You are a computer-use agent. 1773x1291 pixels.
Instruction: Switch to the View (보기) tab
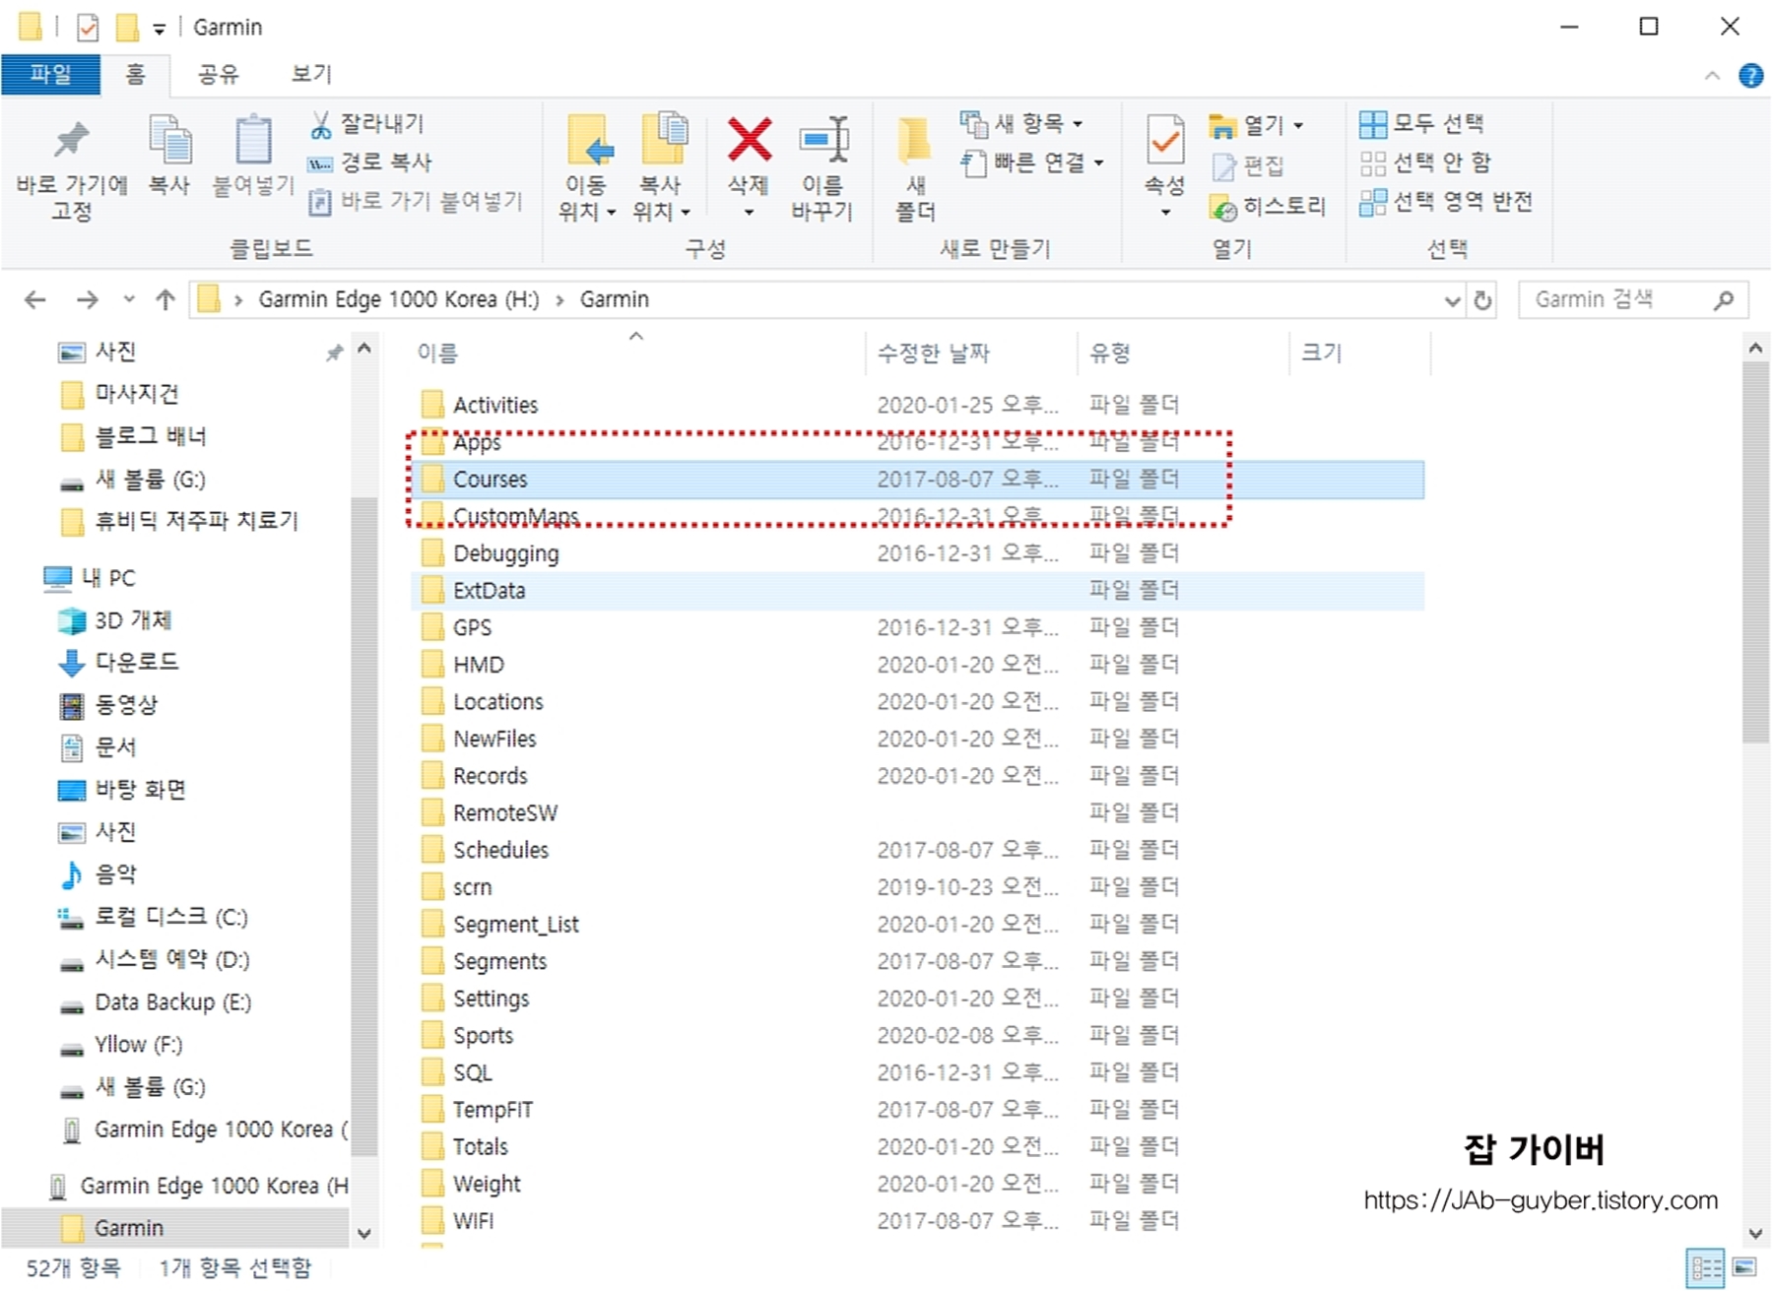coord(311,75)
